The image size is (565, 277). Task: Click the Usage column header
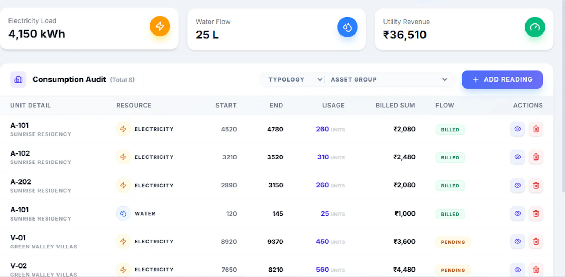pos(333,105)
